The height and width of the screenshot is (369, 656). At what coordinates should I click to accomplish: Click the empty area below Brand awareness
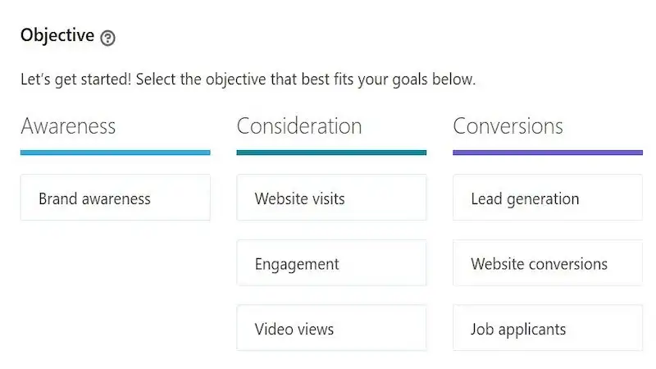(115, 287)
